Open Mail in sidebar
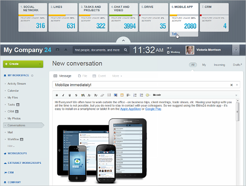 point(10,132)
